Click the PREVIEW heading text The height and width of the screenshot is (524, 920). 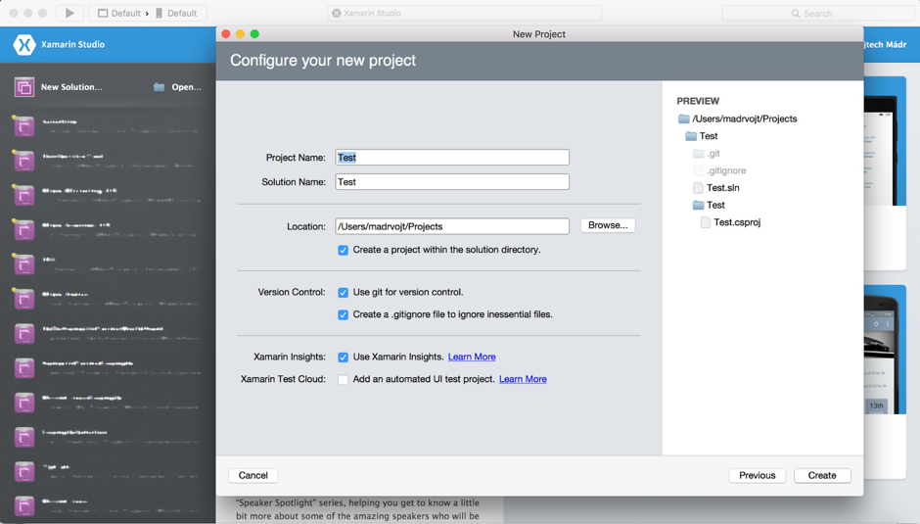(x=698, y=101)
